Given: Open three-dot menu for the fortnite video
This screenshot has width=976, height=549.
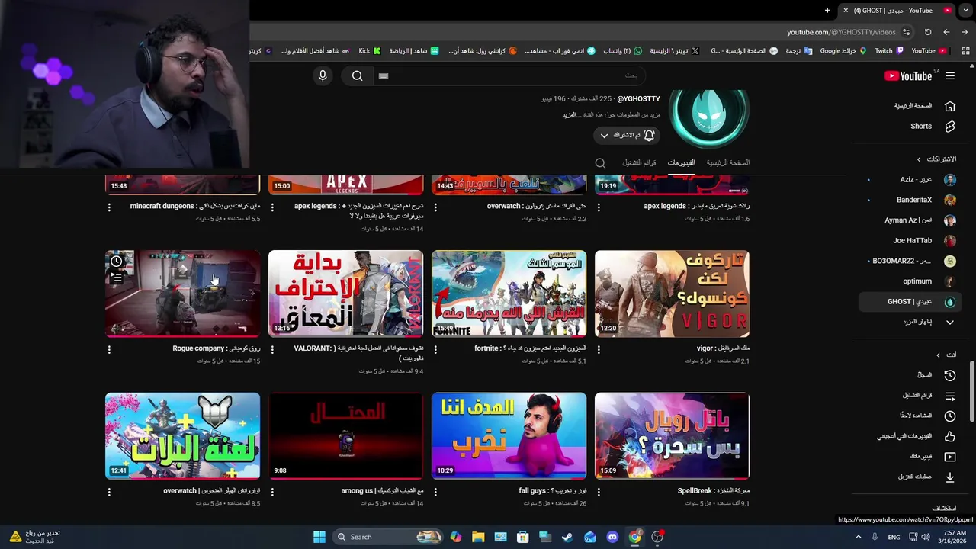Looking at the screenshot, I should click(x=435, y=349).
